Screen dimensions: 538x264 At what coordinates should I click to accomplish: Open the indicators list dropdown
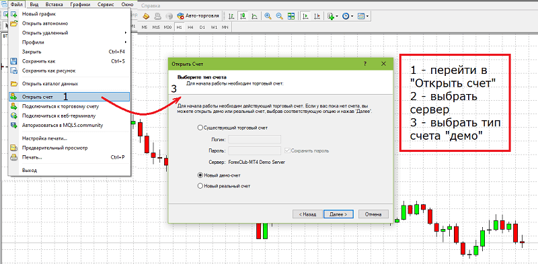(333, 15)
